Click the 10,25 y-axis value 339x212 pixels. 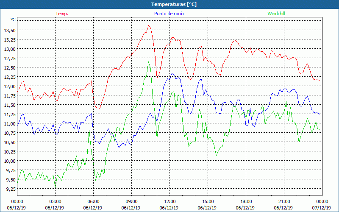pyautogui.click(x=10, y=152)
